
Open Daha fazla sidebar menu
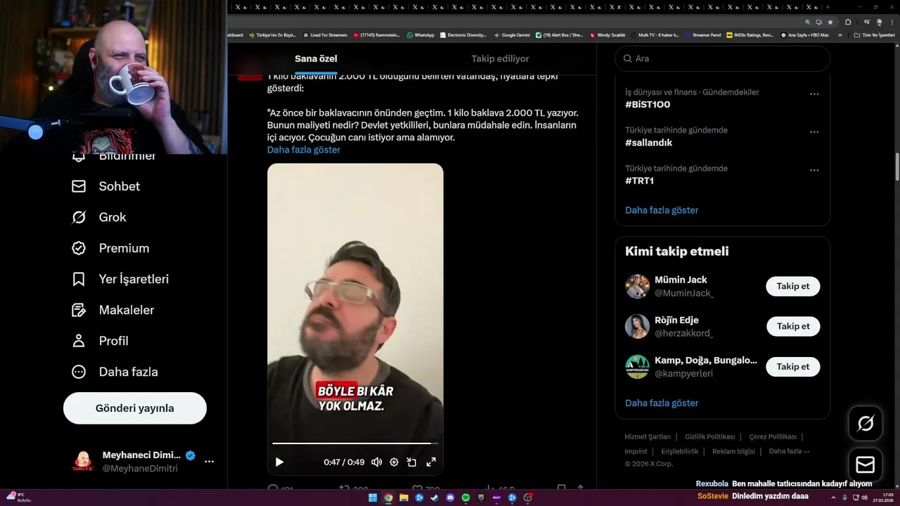(115, 372)
